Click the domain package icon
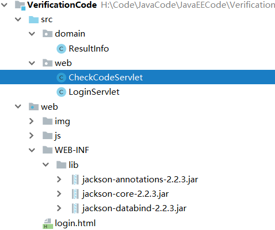The image size is (275, 230). click(48, 34)
